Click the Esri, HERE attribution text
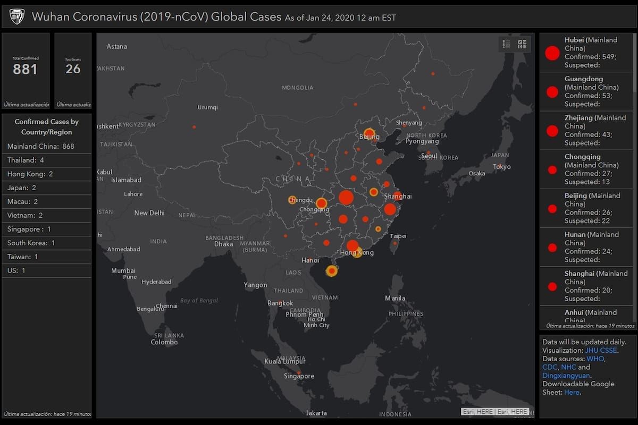Screen dimensions: 638x425 pos(496,412)
